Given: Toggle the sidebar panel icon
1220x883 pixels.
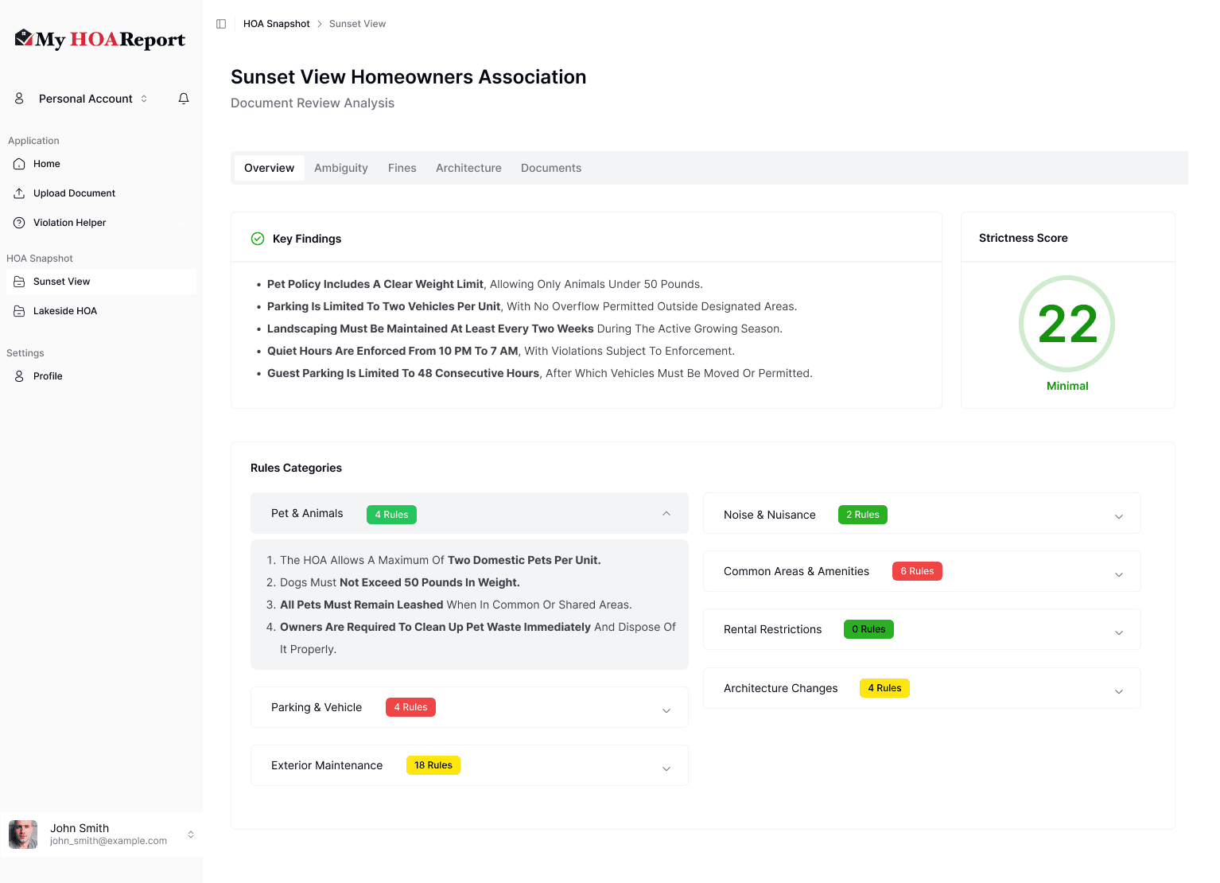Looking at the screenshot, I should (x=221, y=24).
